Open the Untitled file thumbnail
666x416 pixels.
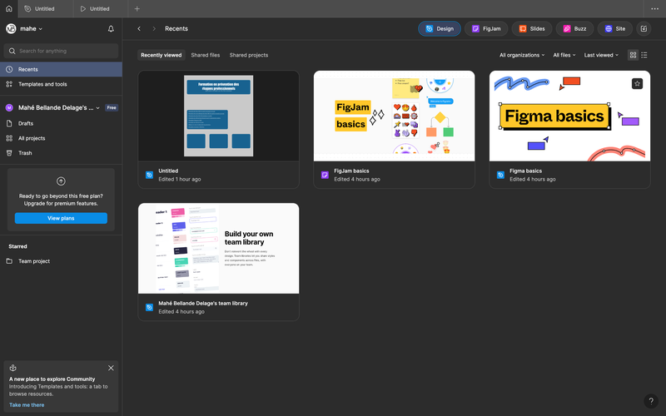218,116
